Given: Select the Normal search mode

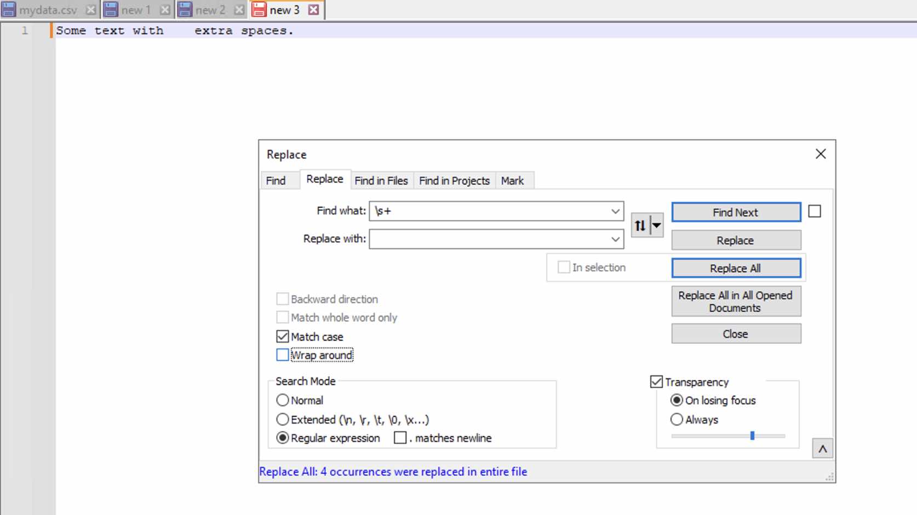Looking at the screenshot, I should (x=283, y=400).
